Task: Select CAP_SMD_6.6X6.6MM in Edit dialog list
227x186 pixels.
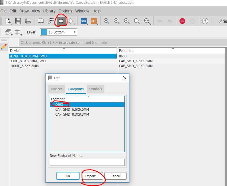Action: [72, 109]
